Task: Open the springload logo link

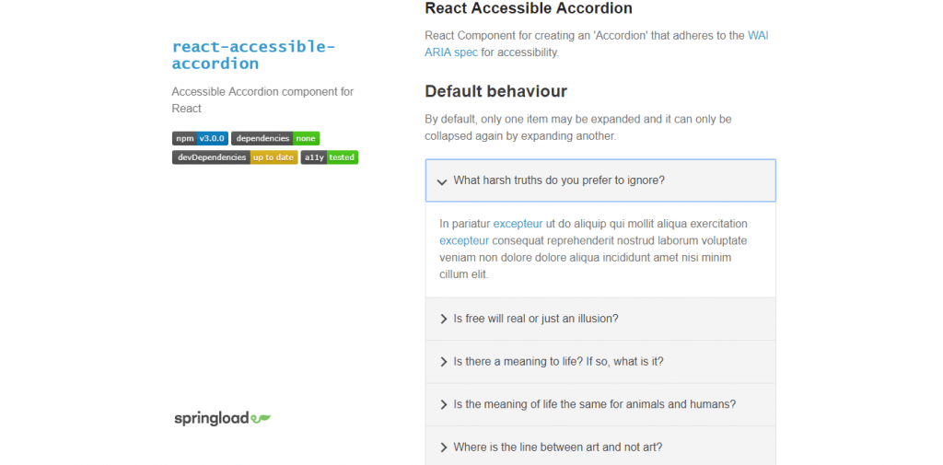Action: coord(223,418)
